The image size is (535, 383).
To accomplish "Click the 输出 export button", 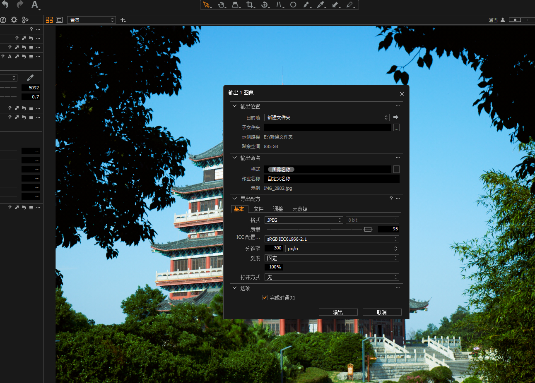I will 338,312.
